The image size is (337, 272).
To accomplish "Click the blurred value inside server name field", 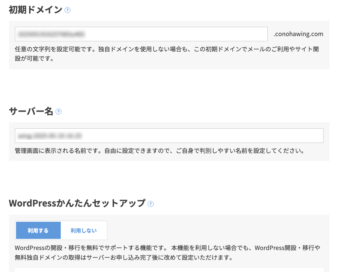I will [50, 136].
